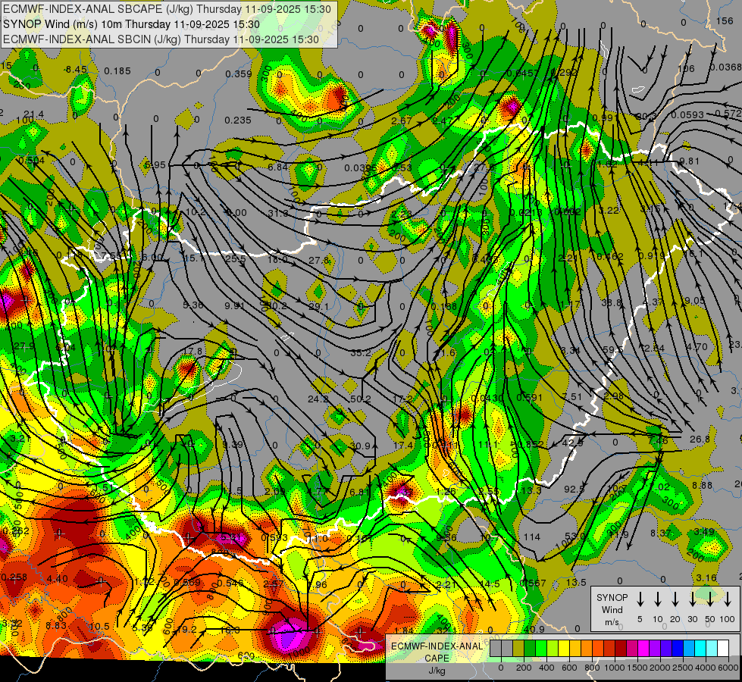Click the 1000 tick label on colorbar
The width and height of the screenshot is (742, 682).
pyautogui.click(x=614, y=668)
